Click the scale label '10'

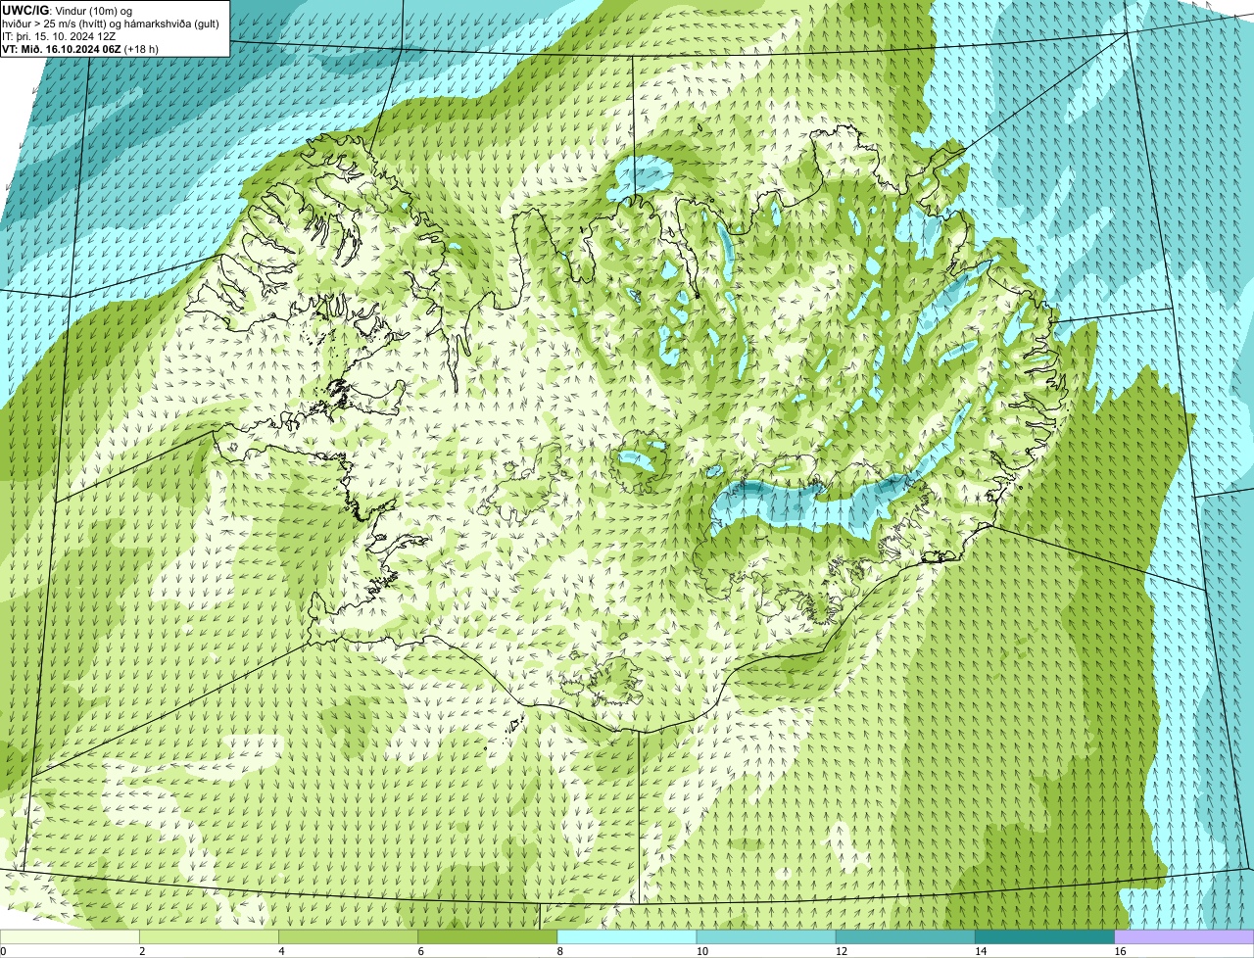pyautogui.click(x=701, y=951)
